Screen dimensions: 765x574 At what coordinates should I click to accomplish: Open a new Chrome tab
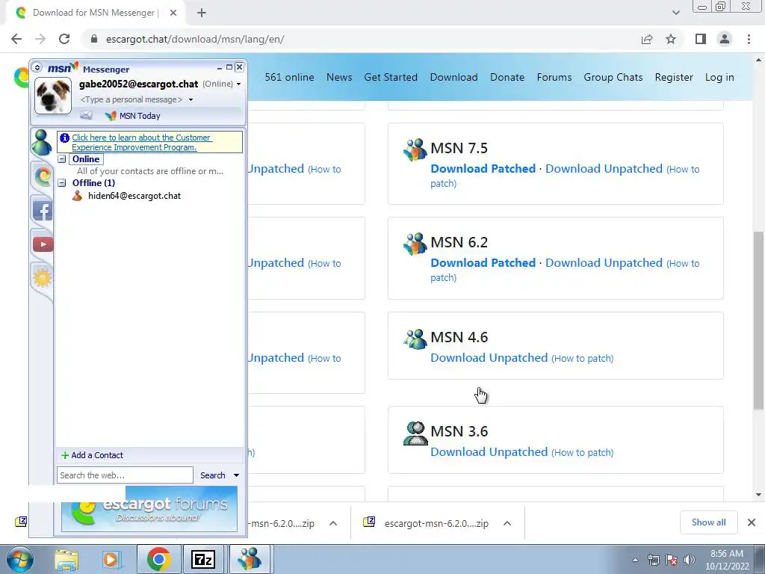click(x=202, y=13)
